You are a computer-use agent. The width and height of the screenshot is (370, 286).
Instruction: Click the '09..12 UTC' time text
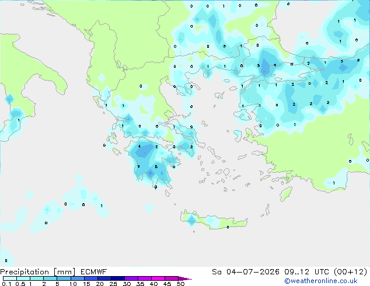[306, 272]
